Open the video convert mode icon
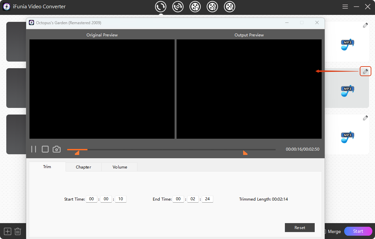This screenshot has height=239, width=375. tap(161, 7)
